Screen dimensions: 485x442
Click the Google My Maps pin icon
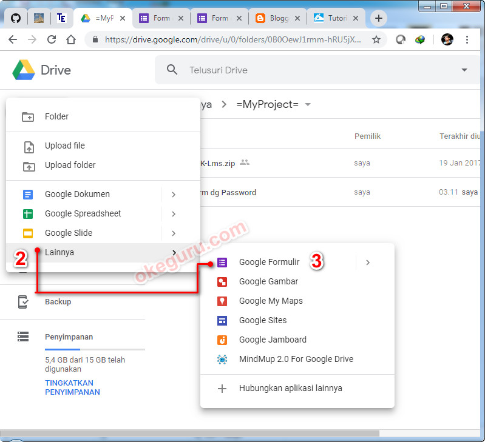pos(222,301)
